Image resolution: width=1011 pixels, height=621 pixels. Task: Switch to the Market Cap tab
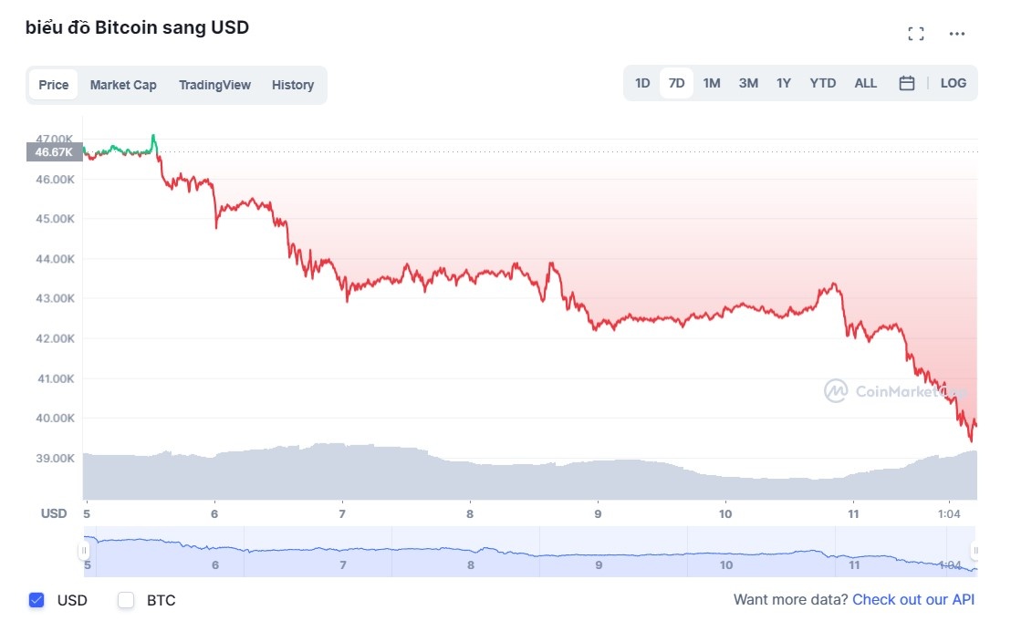[x=123, y=84]
